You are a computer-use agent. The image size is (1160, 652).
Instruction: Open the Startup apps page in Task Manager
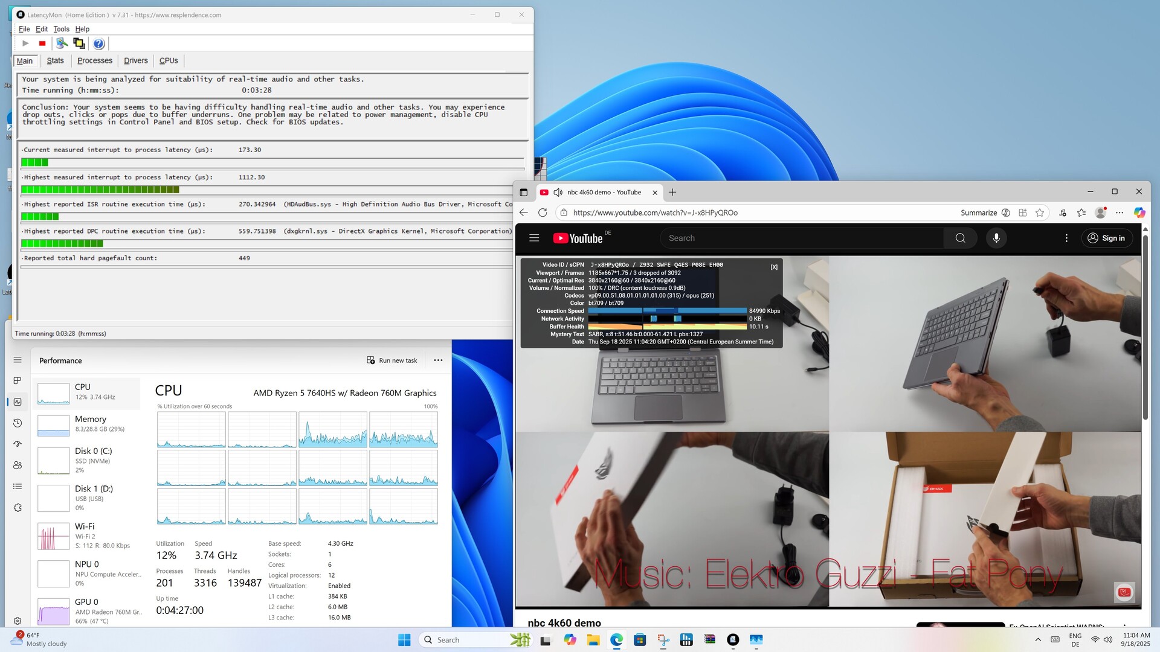coord(18,444)
